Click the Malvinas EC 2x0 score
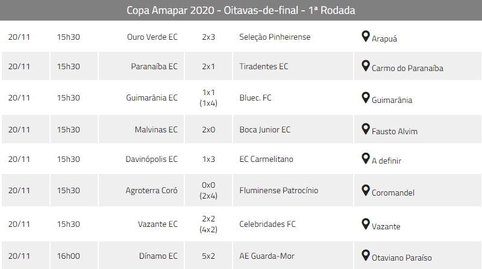 point(208,129)
